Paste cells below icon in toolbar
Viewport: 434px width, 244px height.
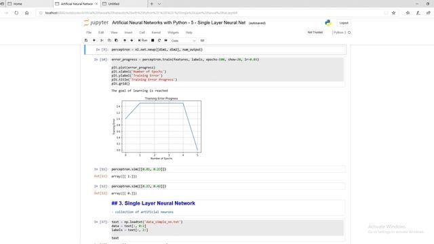click(x=116, y=41)
